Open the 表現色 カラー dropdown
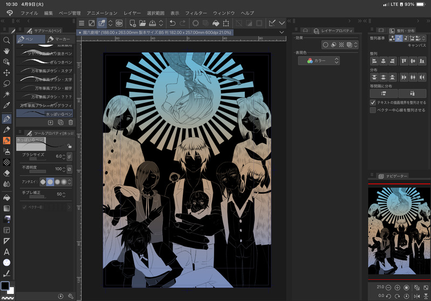The width and height of the screenshot is (431, 301). click(319, 61)
